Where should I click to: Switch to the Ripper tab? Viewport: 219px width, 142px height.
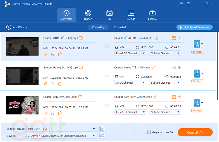(88, 15)
